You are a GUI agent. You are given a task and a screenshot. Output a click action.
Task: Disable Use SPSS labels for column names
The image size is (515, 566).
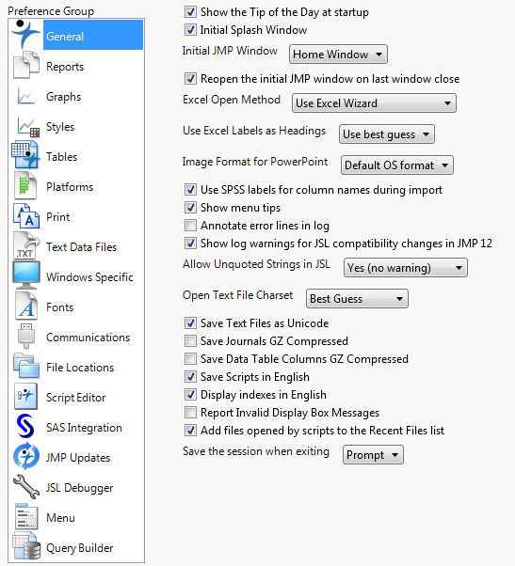[x=190, y=190]
